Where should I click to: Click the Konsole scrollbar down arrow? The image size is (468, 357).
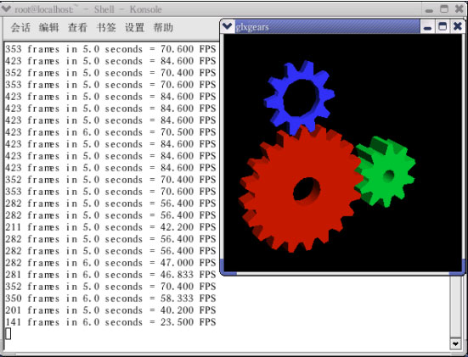coord(455,344)
